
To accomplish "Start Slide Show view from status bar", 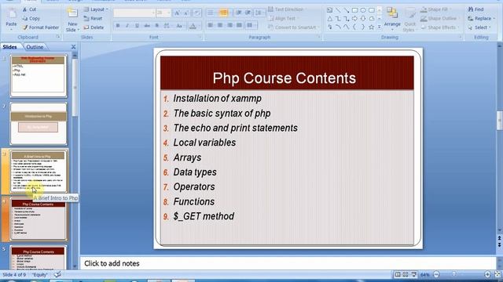I will (414, 274).
